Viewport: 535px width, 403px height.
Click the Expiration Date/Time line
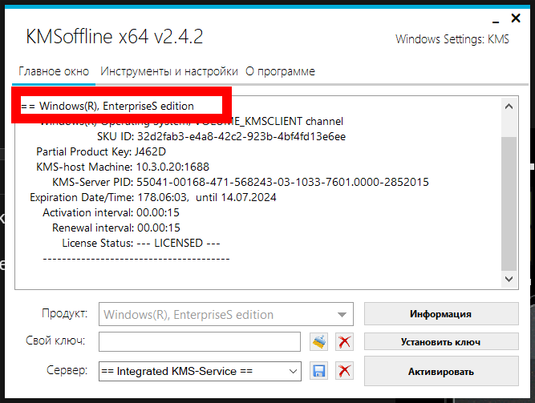point(153,197)
